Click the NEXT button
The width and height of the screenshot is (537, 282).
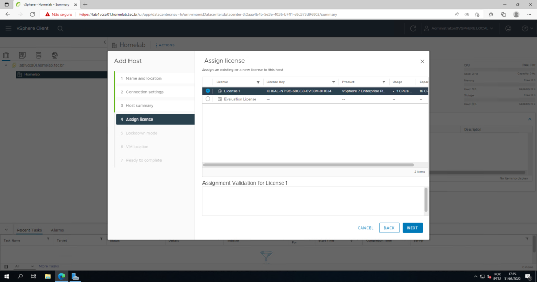412,228
